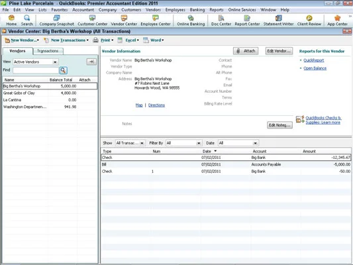This screenshot has width=353, height=265.
Task: Open Client Review from toolbar
Action: click(x=309, y=21)
